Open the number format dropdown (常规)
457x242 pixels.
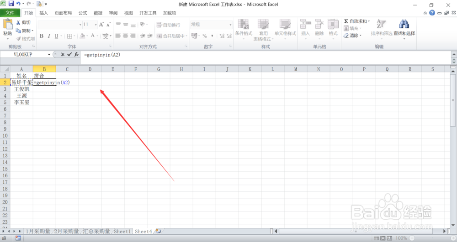pyautogui.click(x=230, y=25)
